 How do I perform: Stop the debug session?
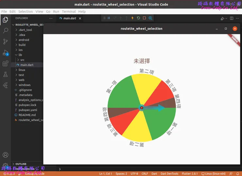tap(144, 18)
